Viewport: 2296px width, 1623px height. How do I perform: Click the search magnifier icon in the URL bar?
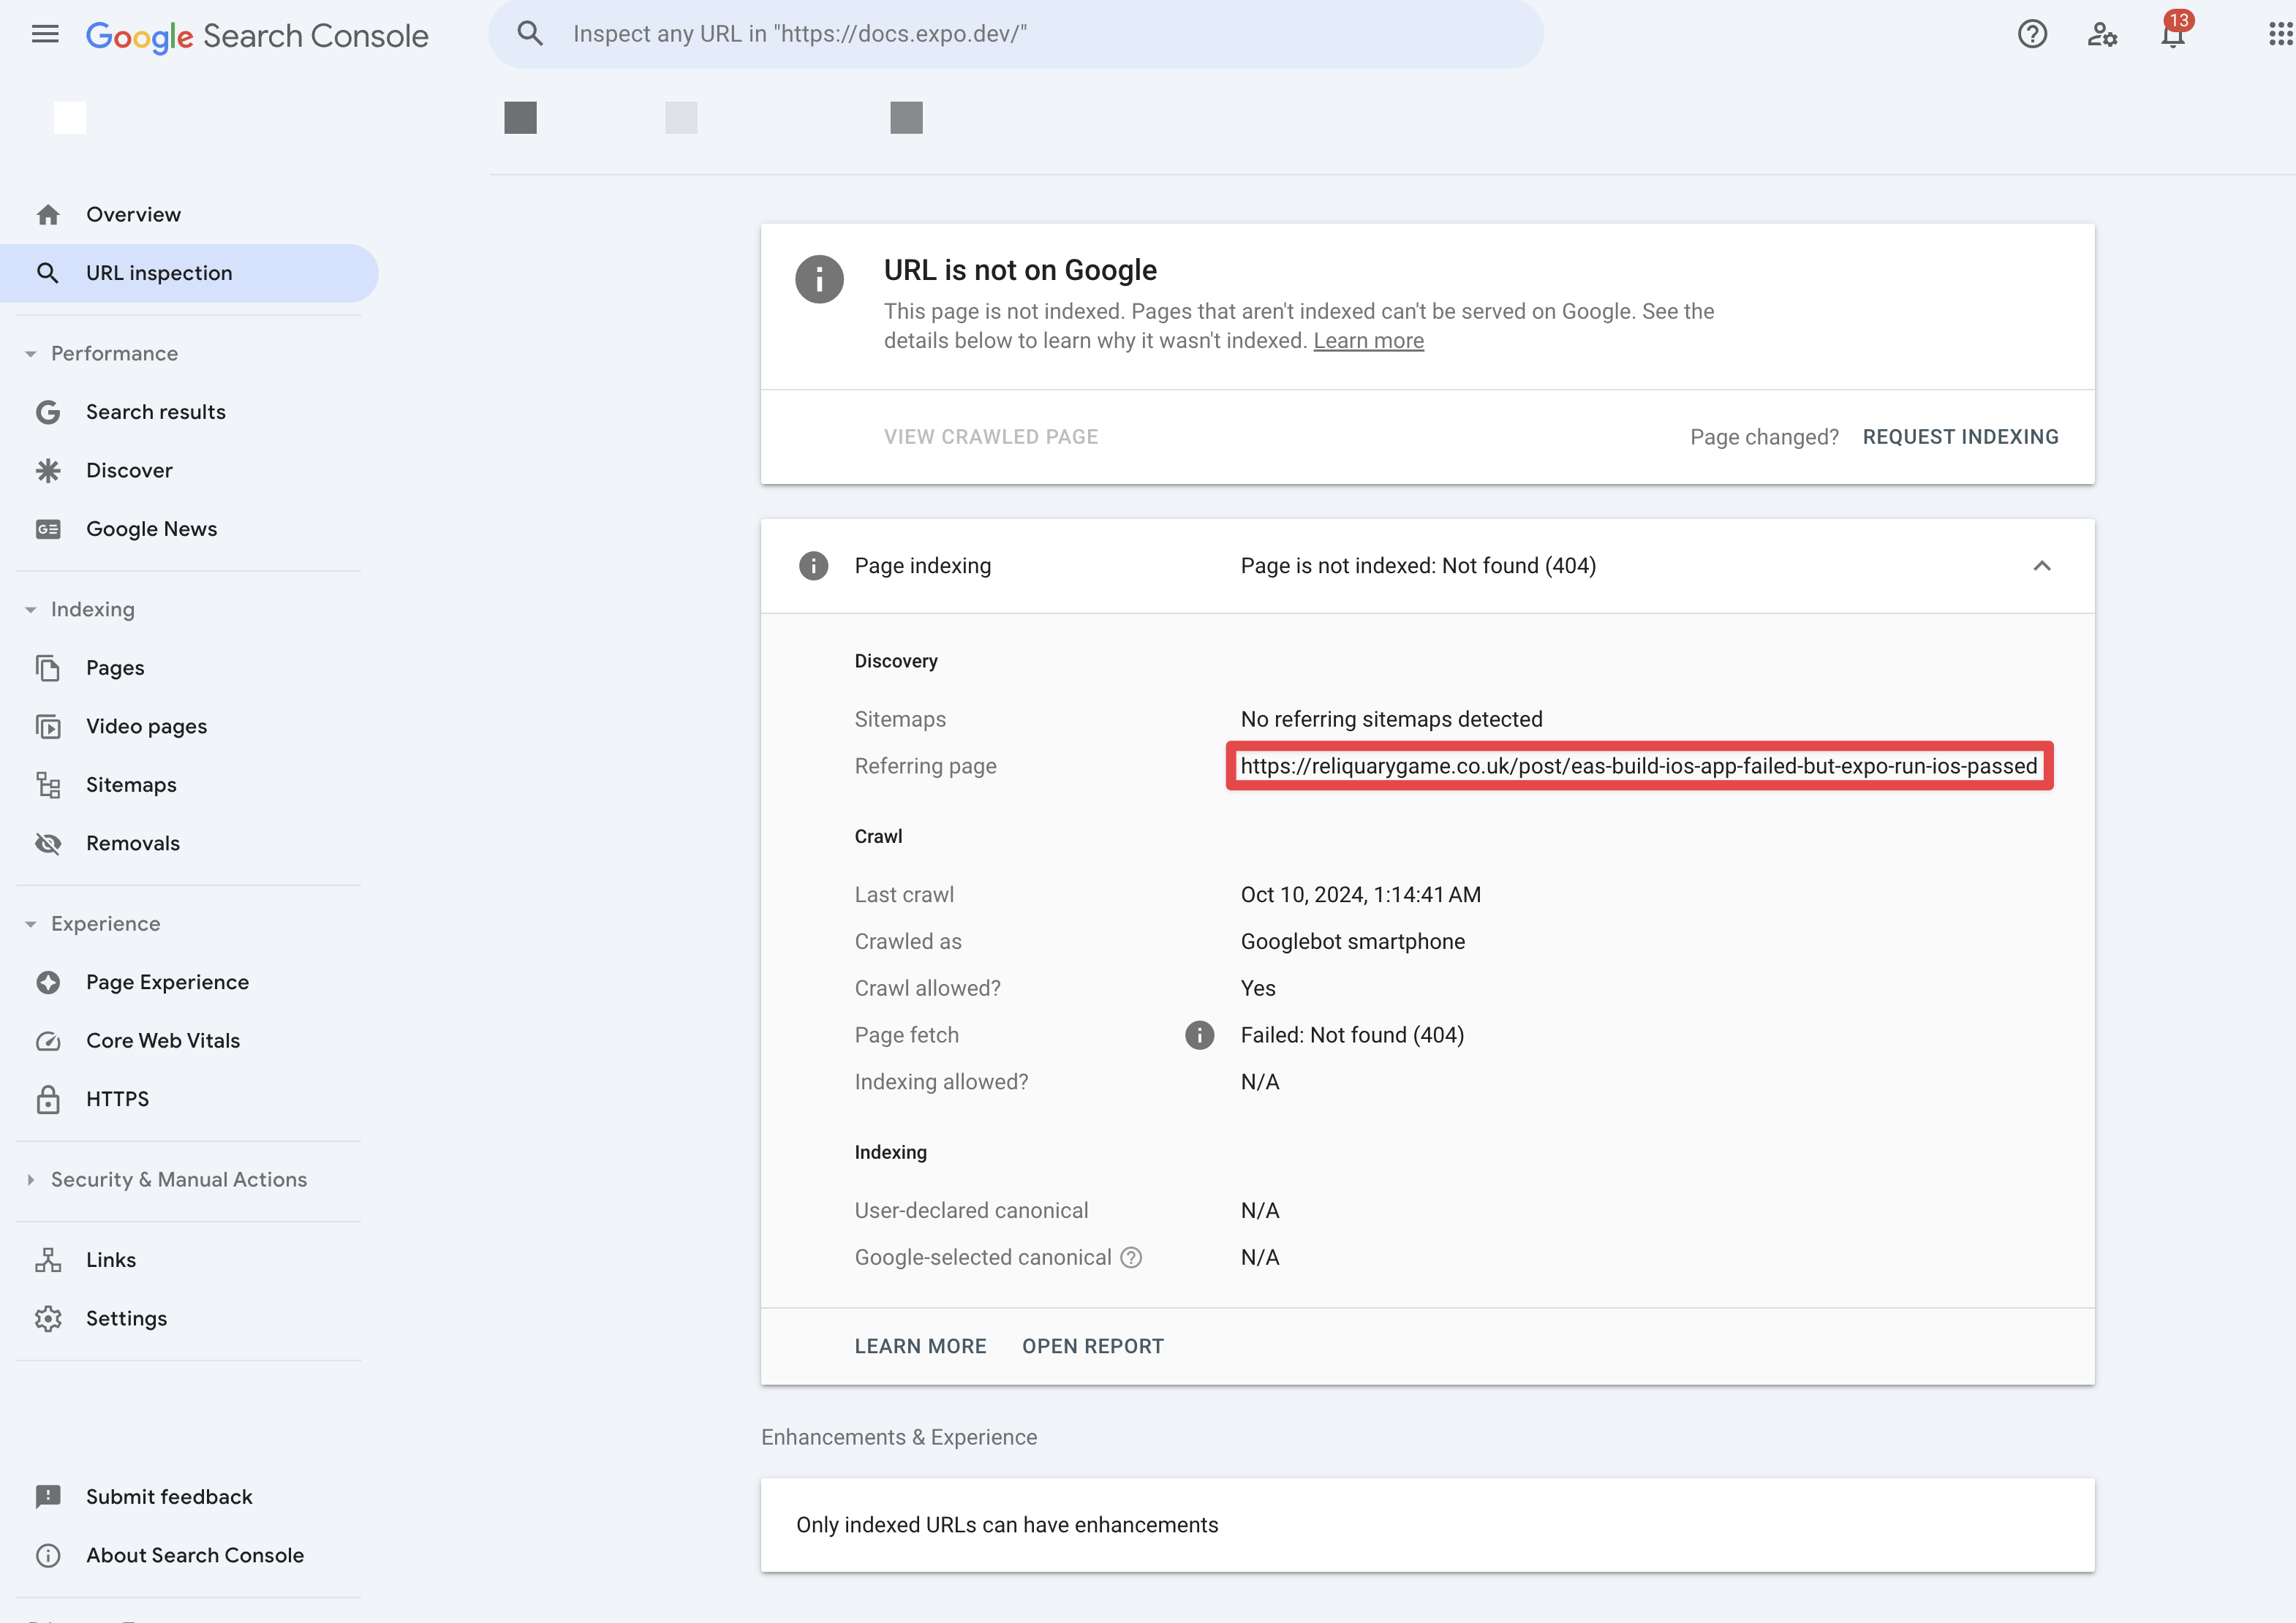(x=530, y=34)
